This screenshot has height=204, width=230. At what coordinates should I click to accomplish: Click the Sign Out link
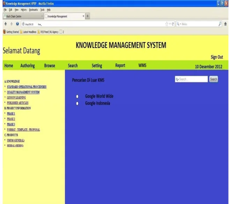(217, 57)
